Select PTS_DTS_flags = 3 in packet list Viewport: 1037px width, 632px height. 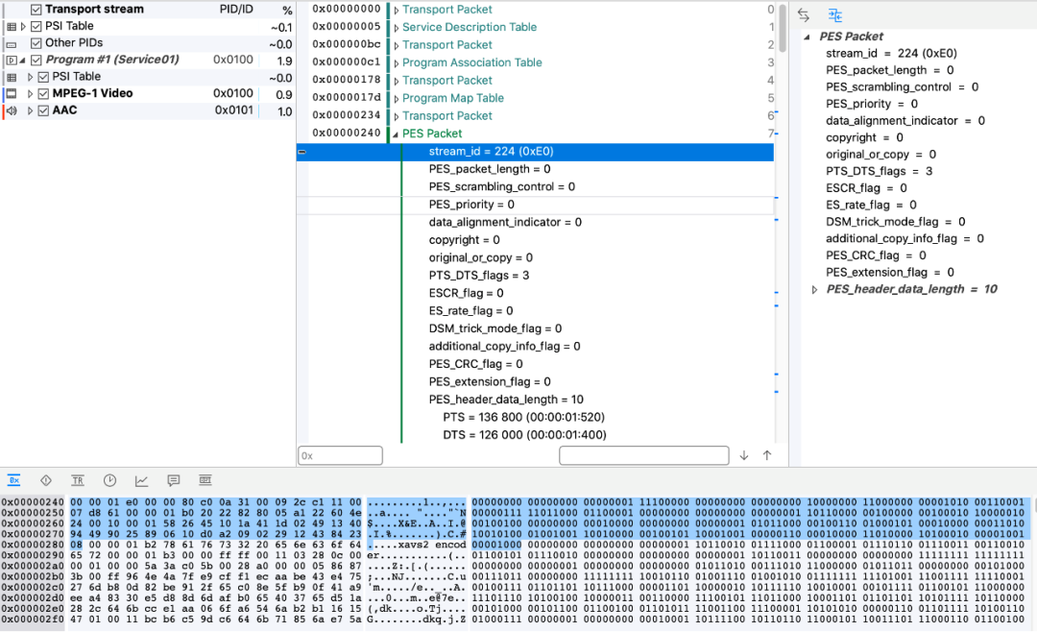(x=479, y=276)
